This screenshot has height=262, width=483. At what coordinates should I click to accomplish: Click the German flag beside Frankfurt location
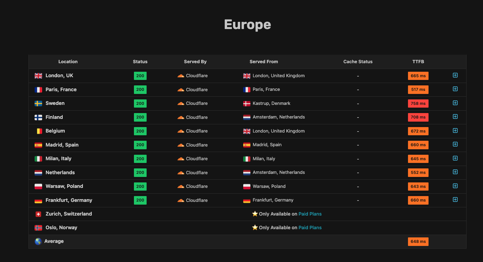click(x=38, y=201)
